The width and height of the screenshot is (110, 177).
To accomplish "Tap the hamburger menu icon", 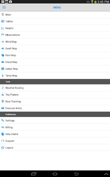I will pos(4,7).
